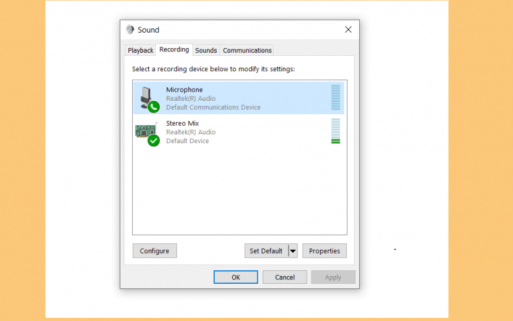Image resolution: width=513 pixels, height=321 pixels.
Task: Click the green phone badge on Microphone
Action: coord(153,107)
